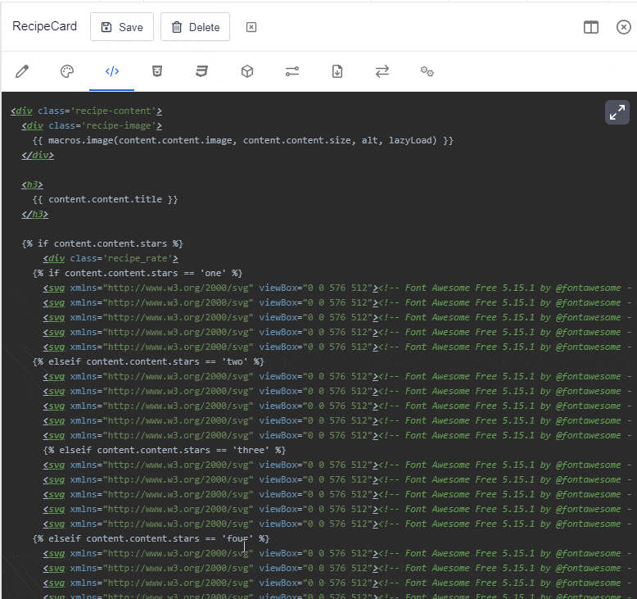Click the Save button
The image size is (637, 599).
[122, 27]
